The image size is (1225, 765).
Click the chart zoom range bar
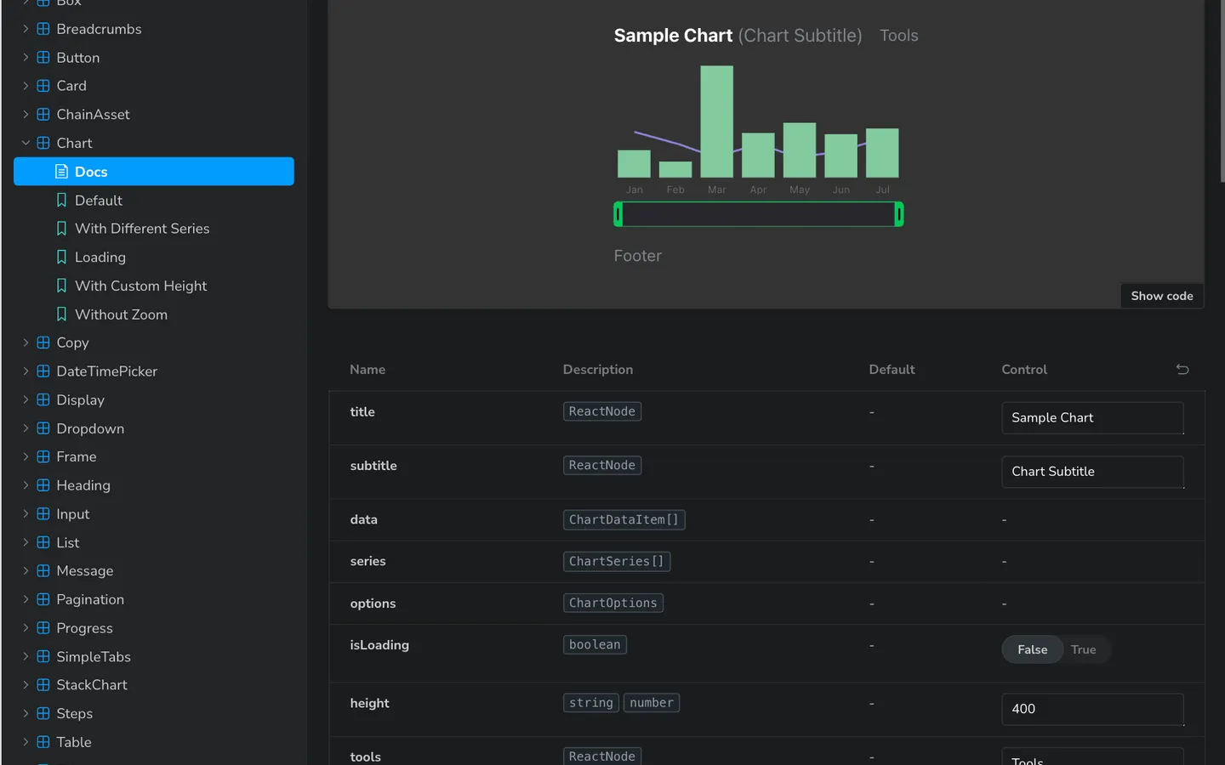coord(759,214)
